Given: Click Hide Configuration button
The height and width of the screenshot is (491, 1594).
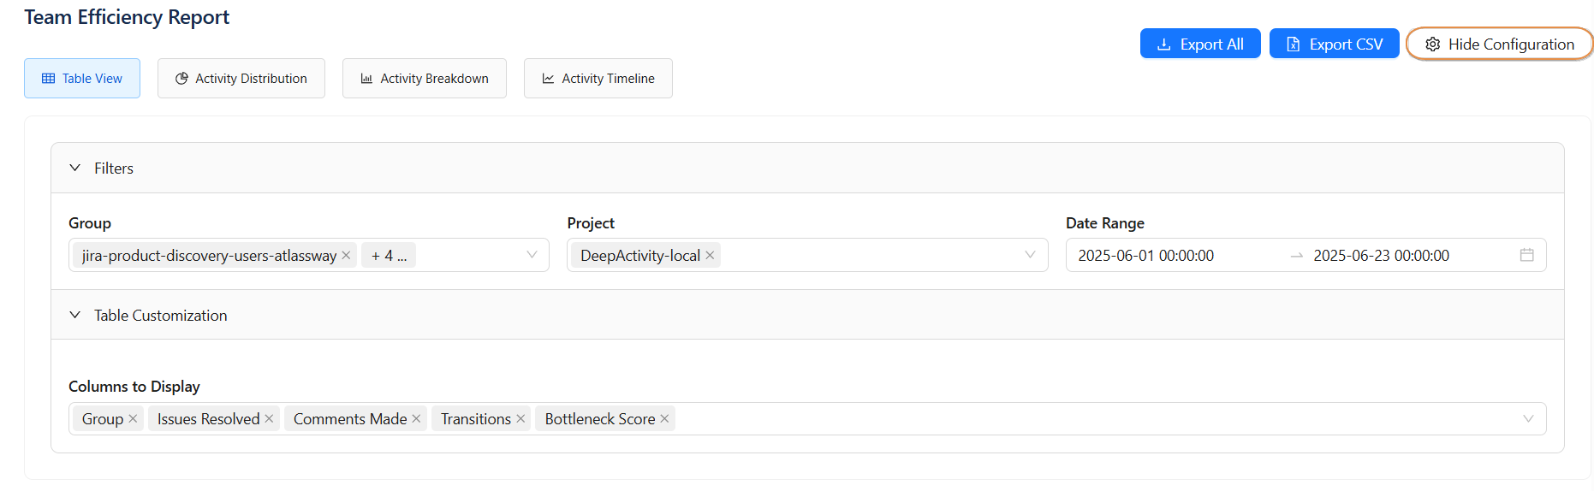Looking at the screenshot, I should (1499, 44).
